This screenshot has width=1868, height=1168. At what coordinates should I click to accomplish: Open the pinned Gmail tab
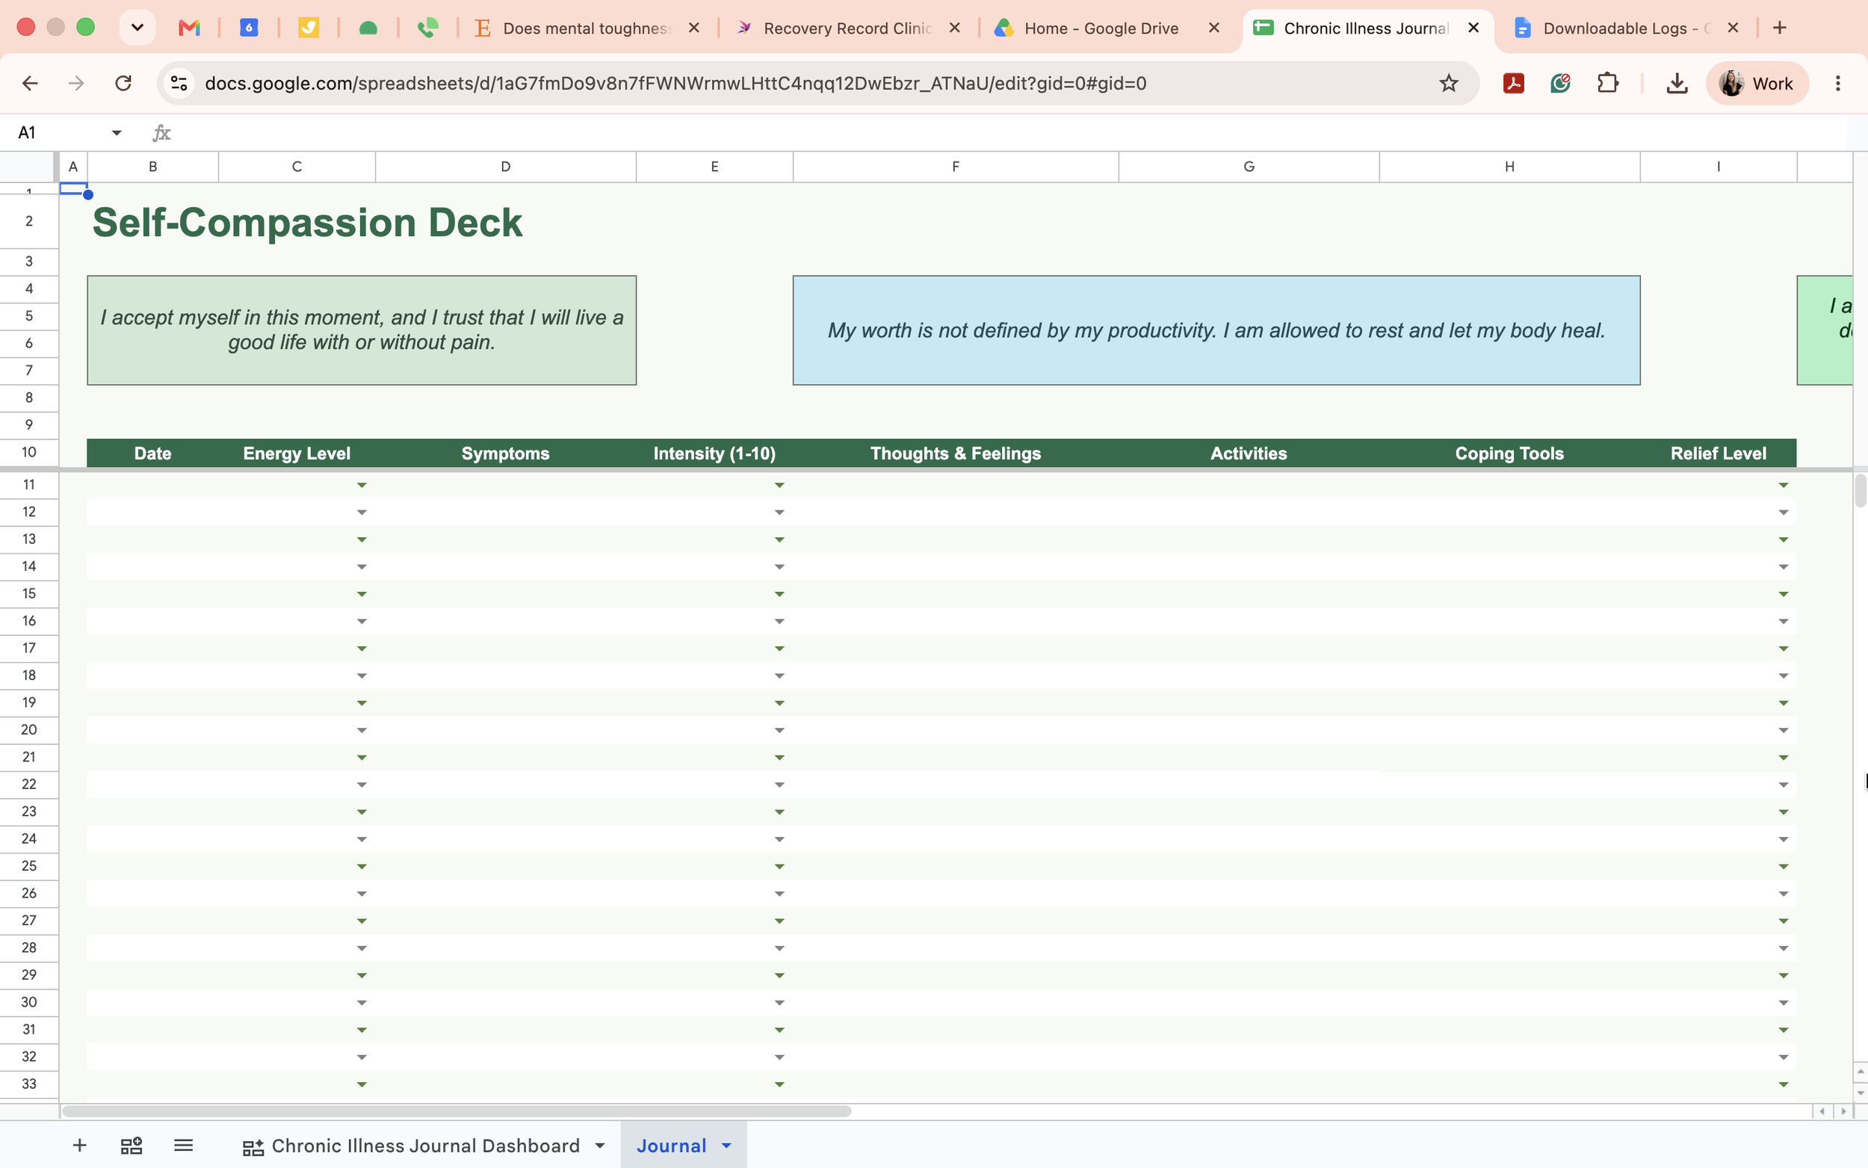coord(189,28)
